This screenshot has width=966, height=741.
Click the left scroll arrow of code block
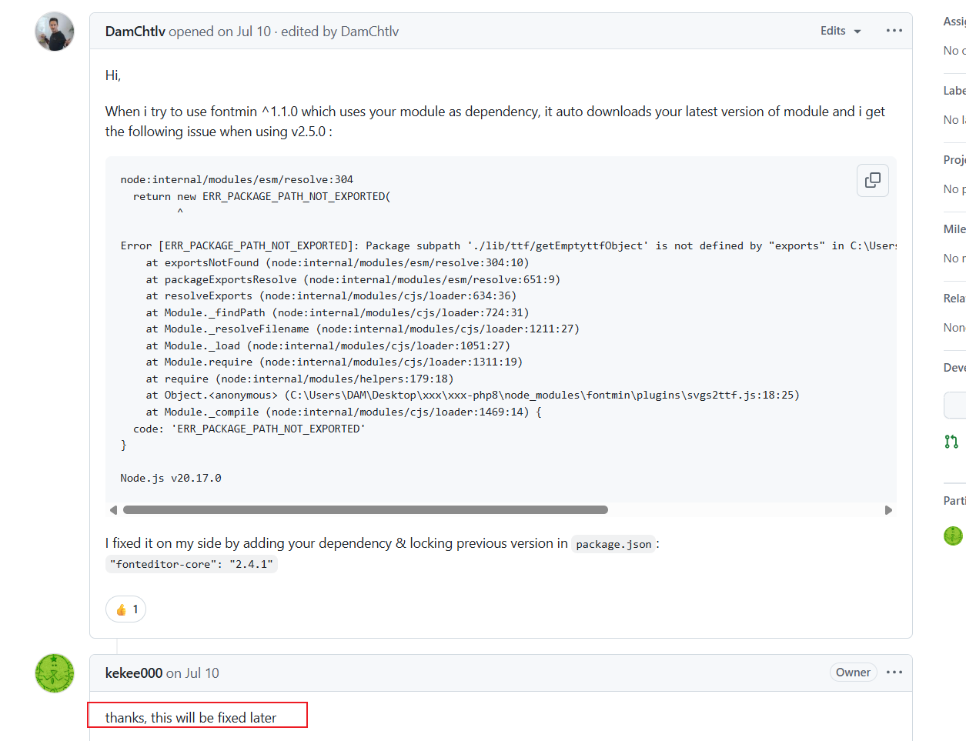point(113,510)
